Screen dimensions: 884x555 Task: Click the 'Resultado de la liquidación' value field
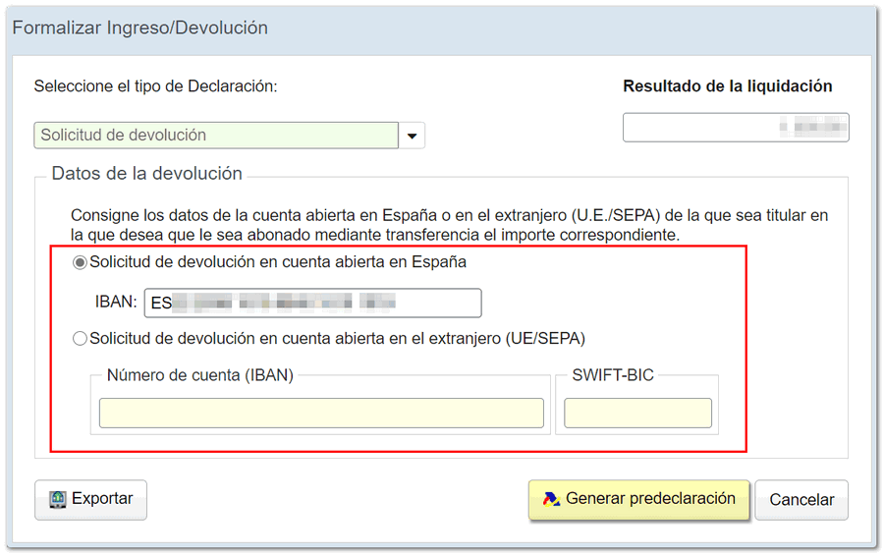click(736, 128)
